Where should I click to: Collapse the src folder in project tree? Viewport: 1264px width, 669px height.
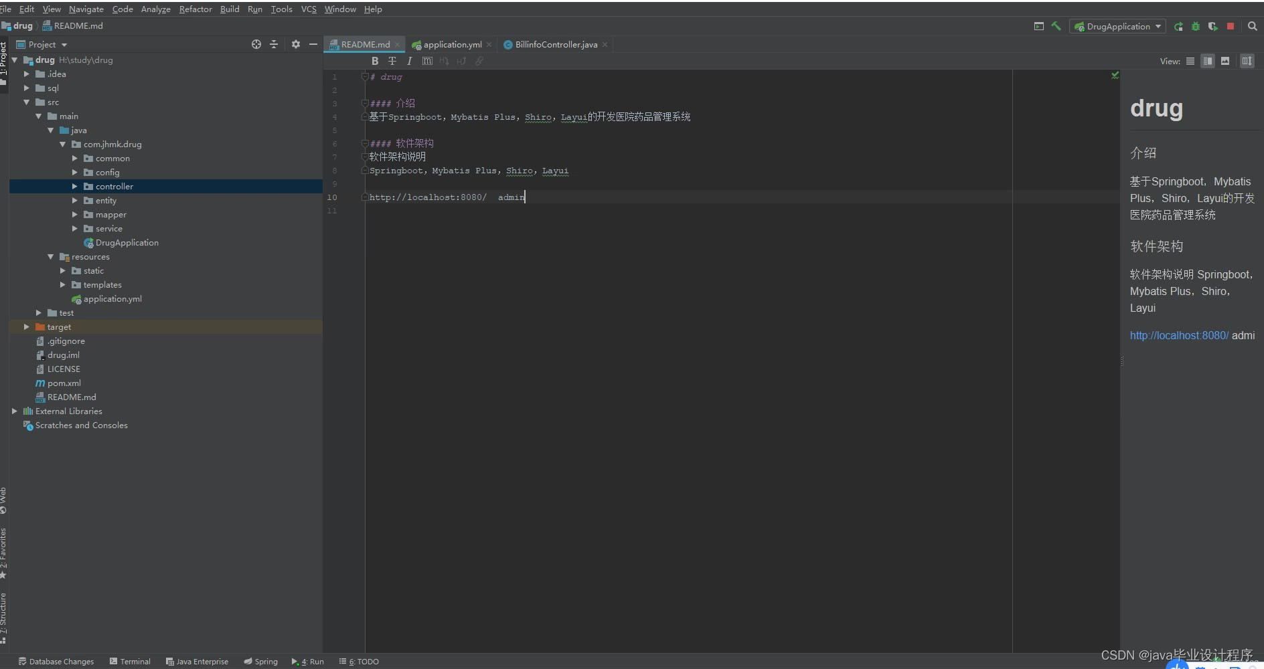pos(28,102)
